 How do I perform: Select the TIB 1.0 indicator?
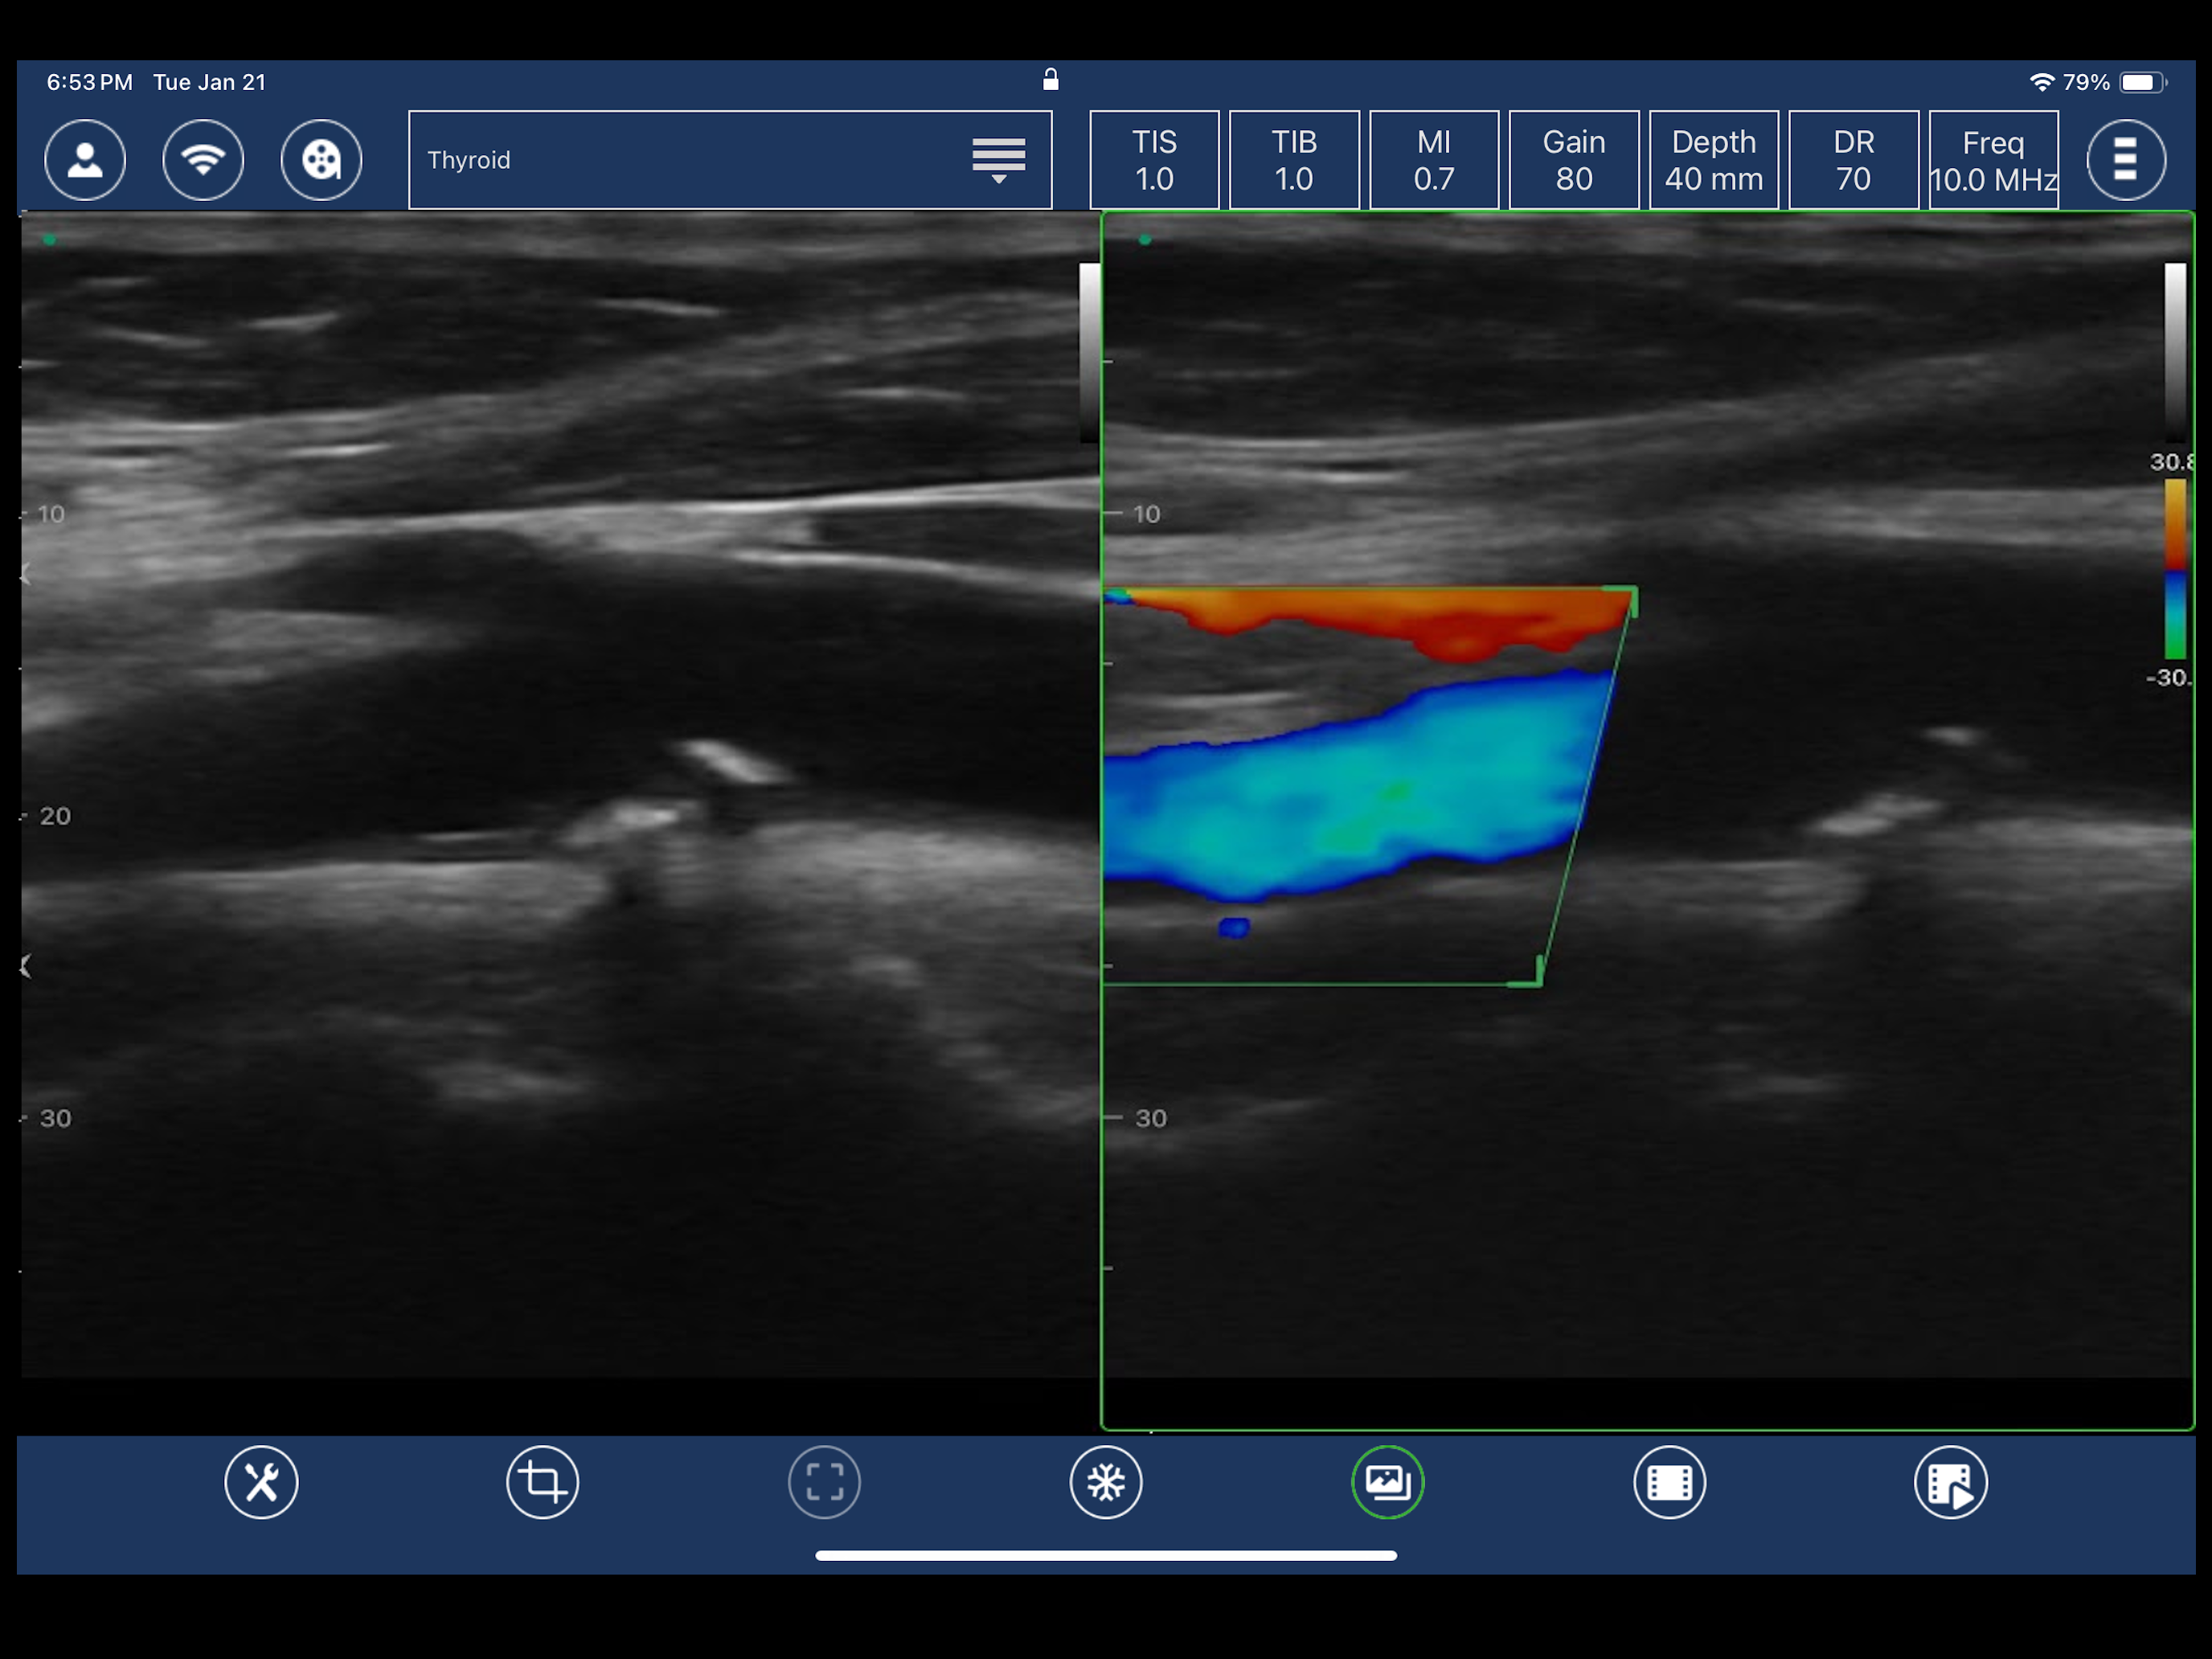(x=1294, y=160)
